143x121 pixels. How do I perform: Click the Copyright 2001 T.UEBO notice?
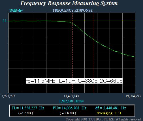(x=103, y=119)
